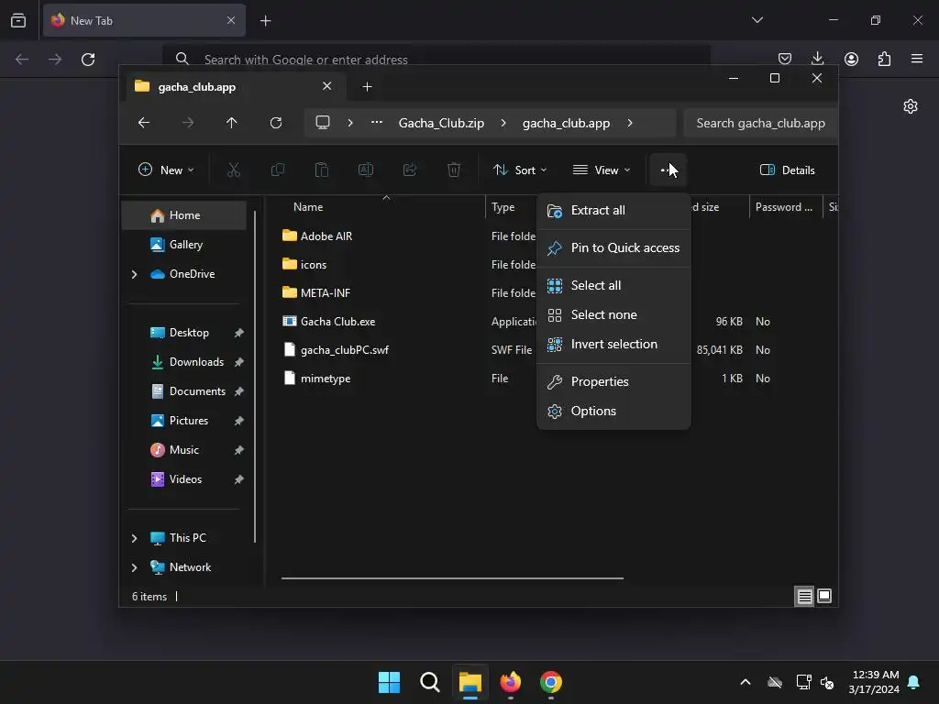
Task: Switch to details list view icon
Action: coord(804,596)
